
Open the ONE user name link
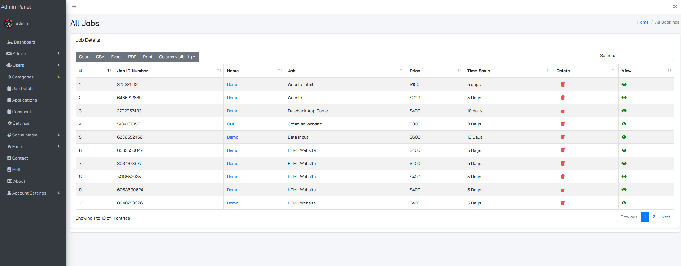coord(231,124)
